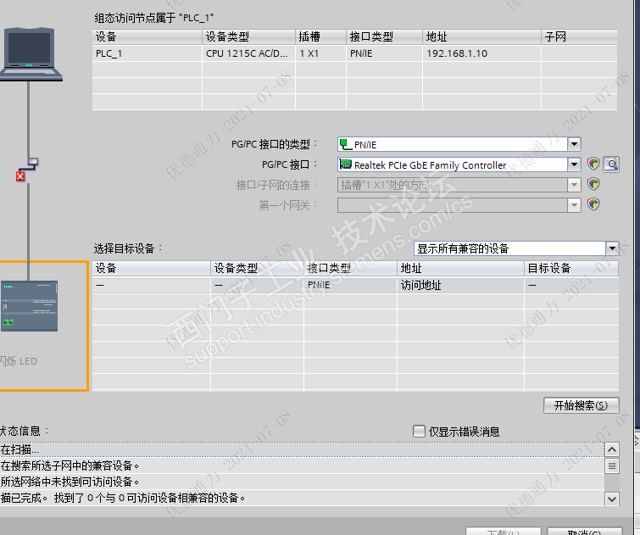Open the Realtek PCIe GbE interface dropdown

574,164
